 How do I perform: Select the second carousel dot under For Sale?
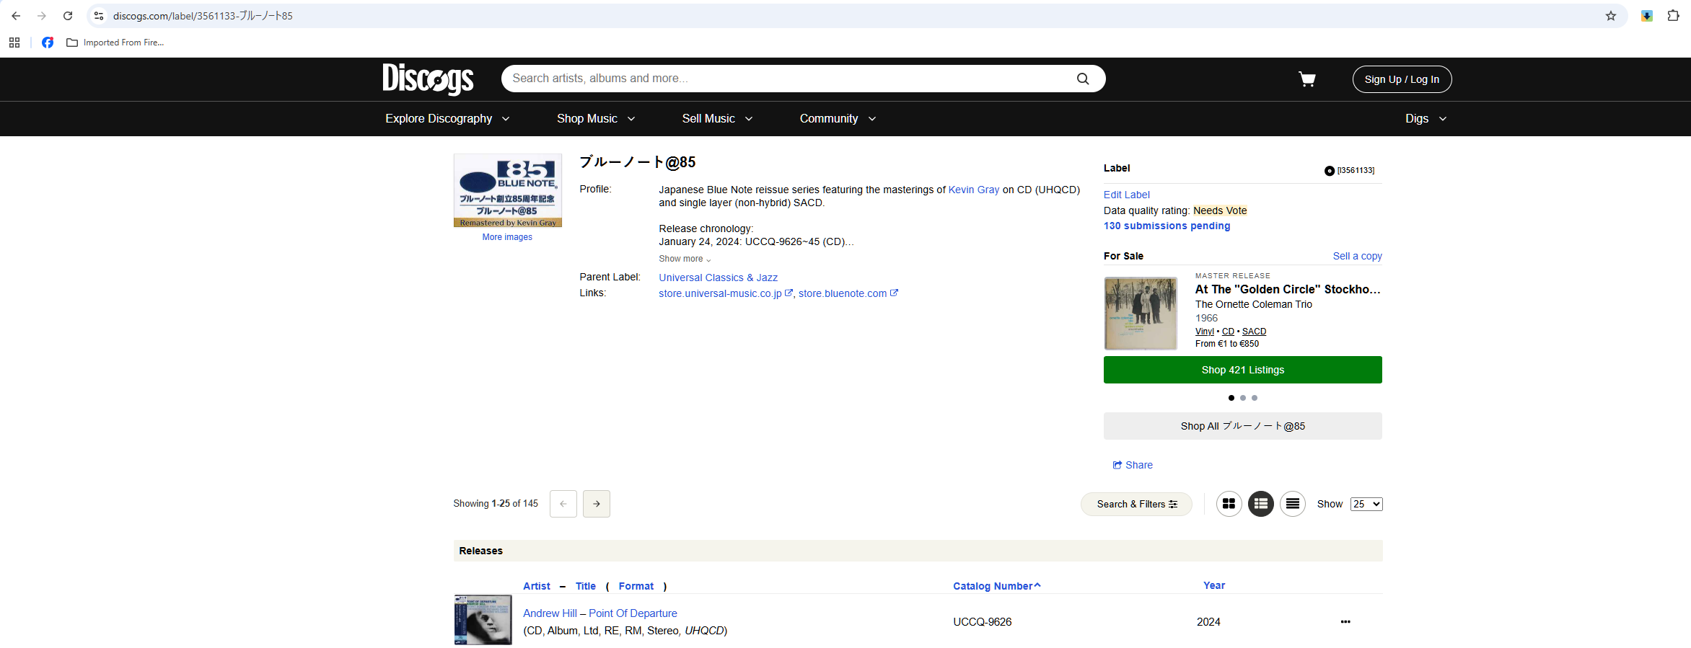(x=1243, y=398)
